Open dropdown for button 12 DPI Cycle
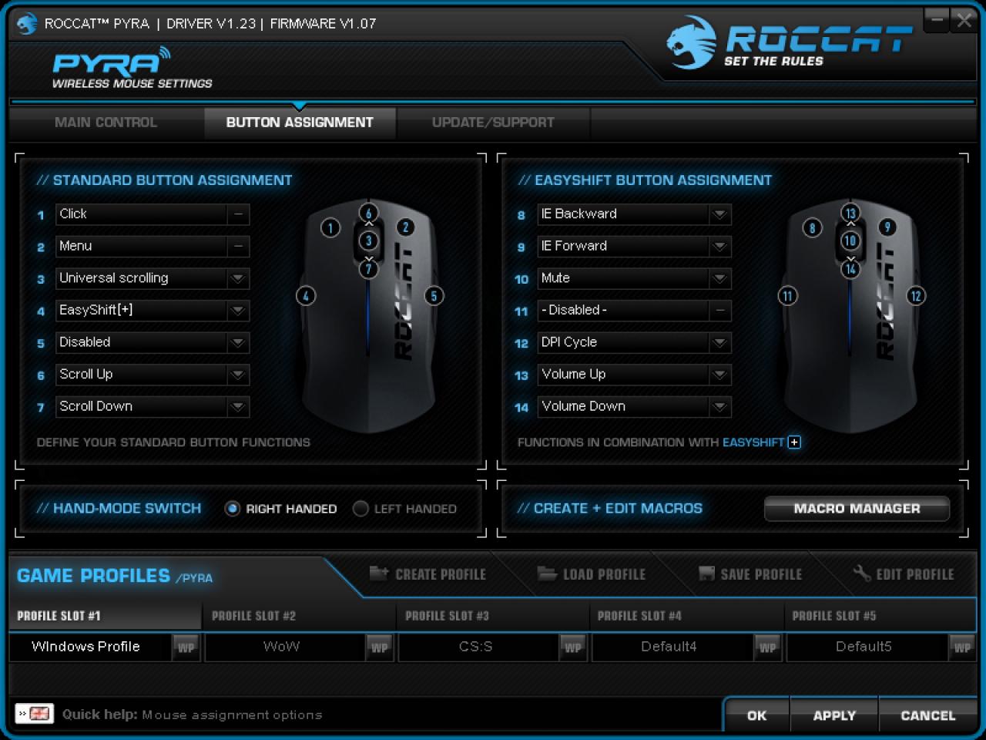986x740 pixels. click(x=719, y=342)
